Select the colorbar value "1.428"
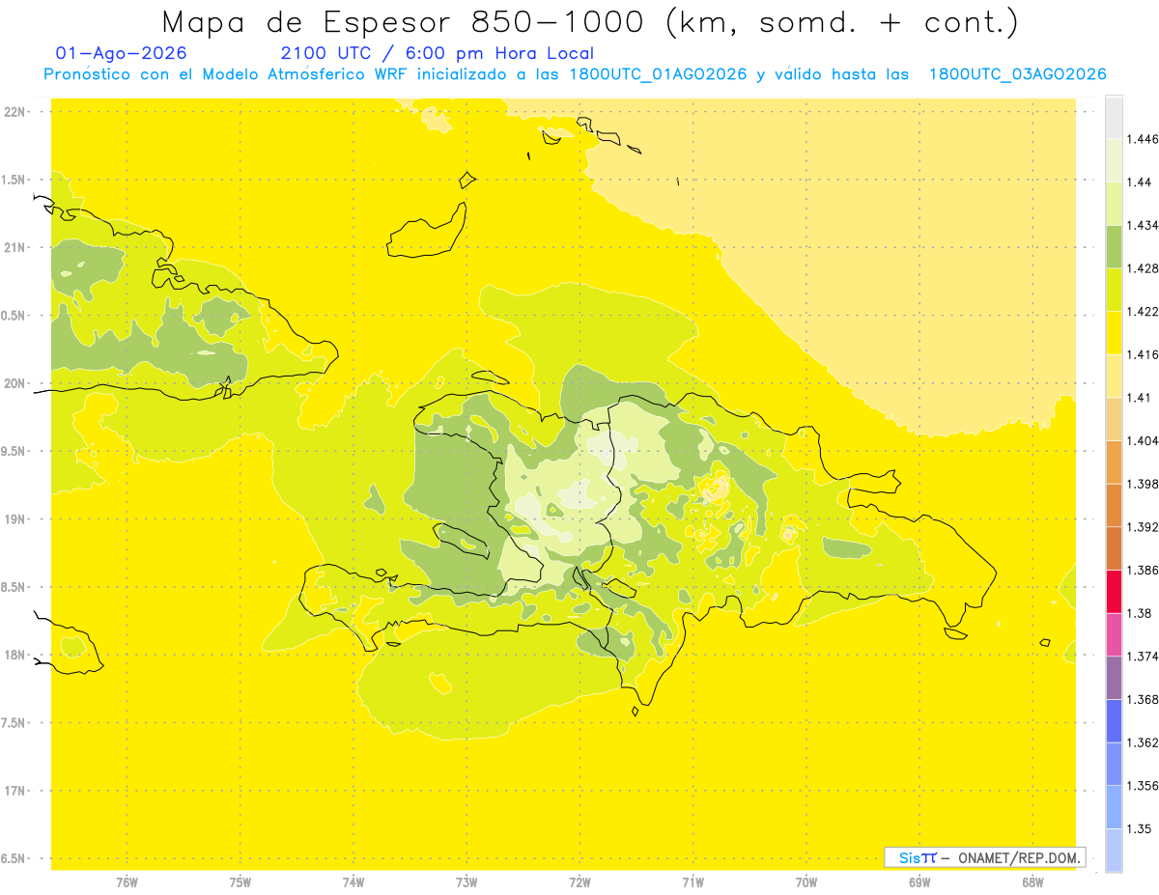1159x895 pixels. pos(1142,268)
